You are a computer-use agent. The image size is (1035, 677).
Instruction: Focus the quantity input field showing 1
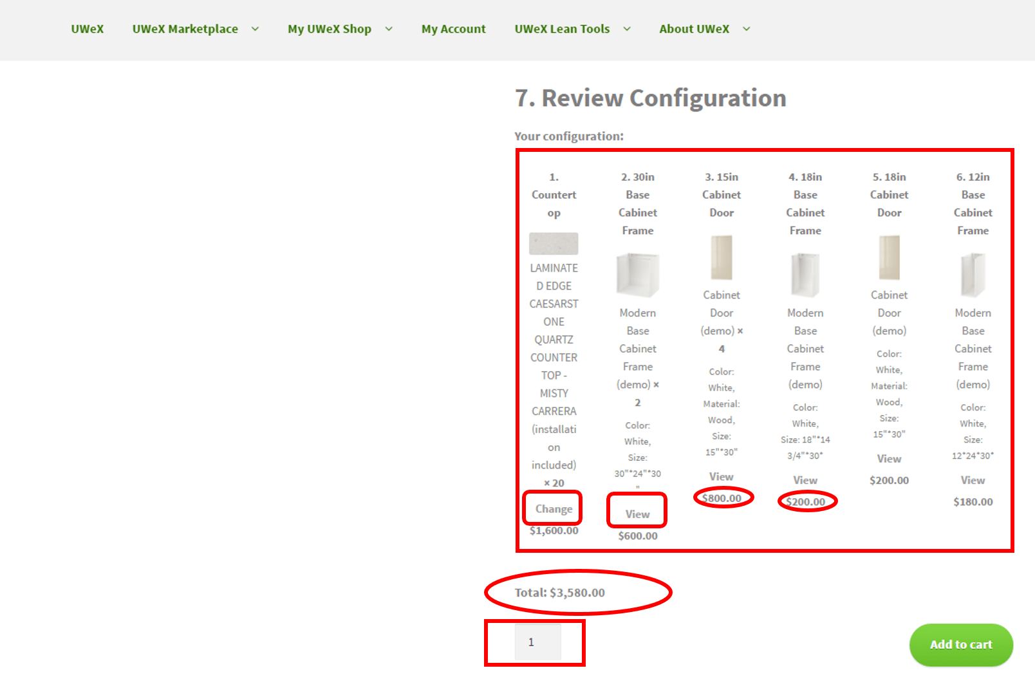[537, 642]
